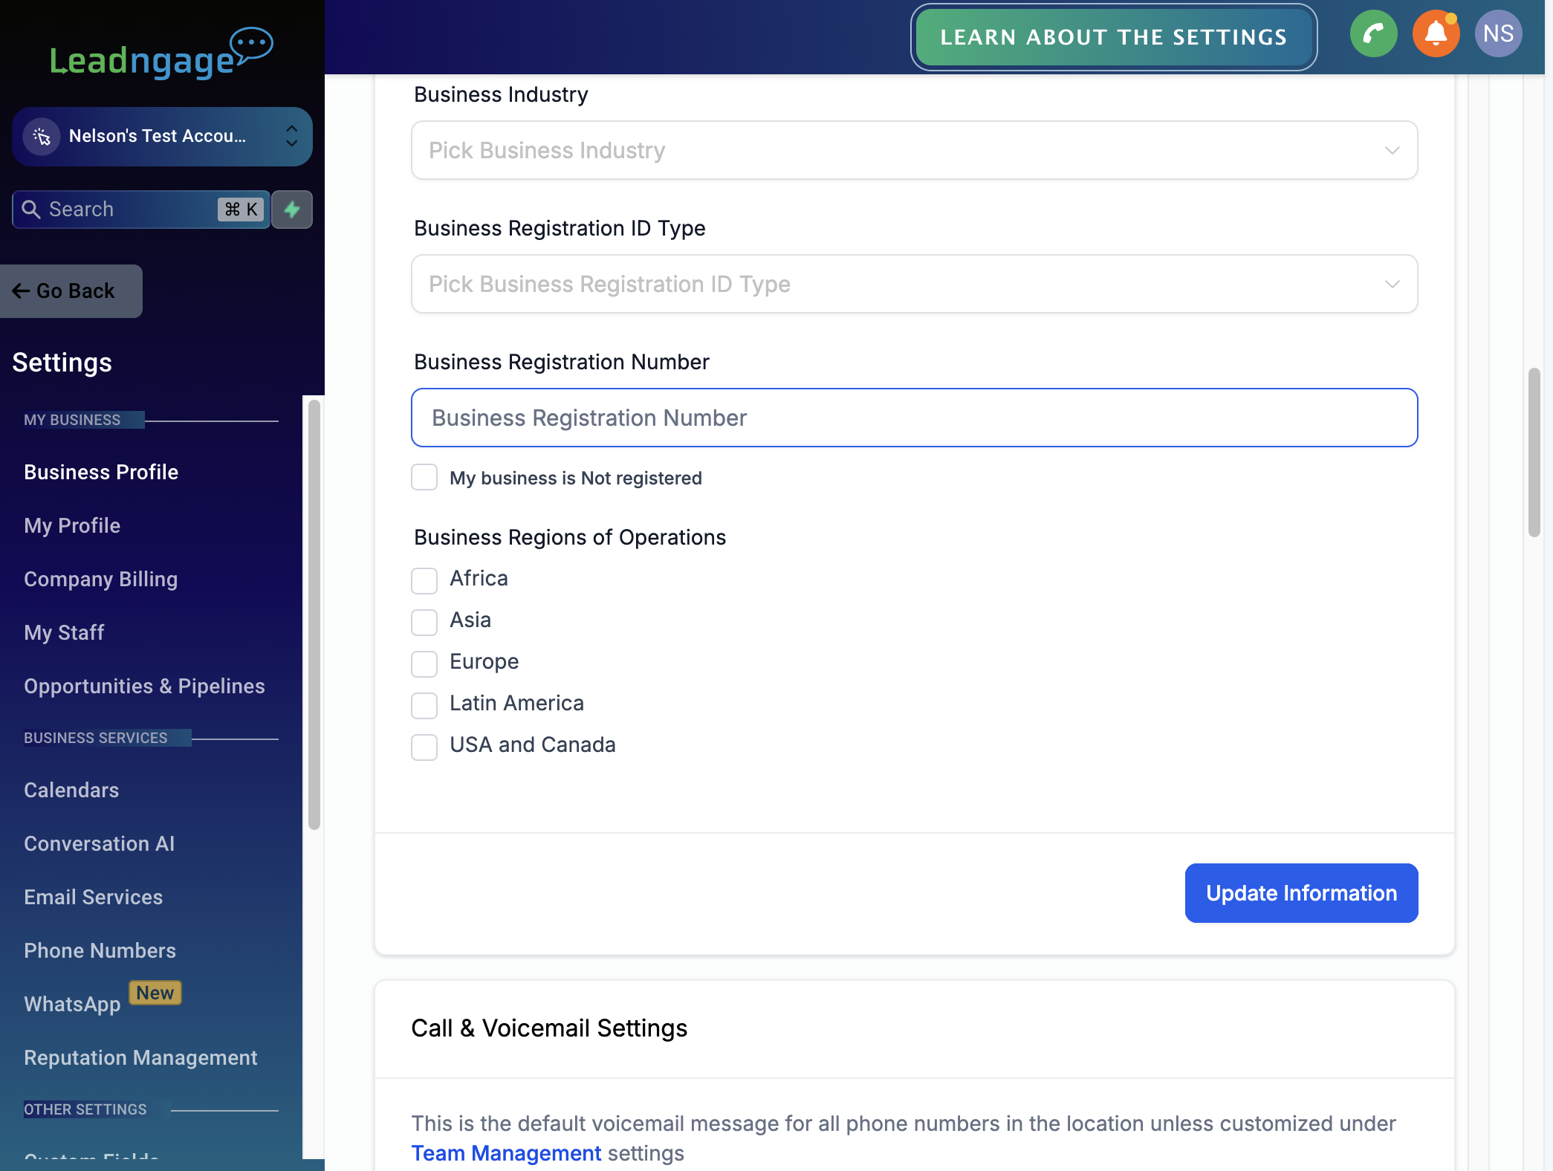
Task: Open WhatsApp settings
Action: [x=72, y=1005]
